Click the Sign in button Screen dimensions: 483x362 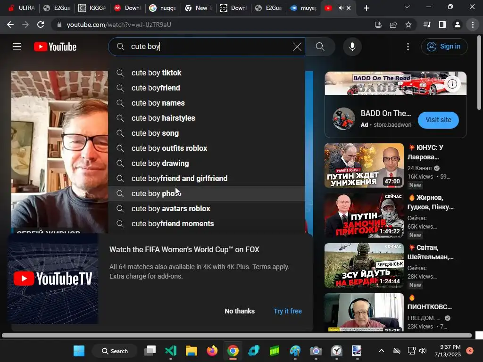click(x=444, y=47)
